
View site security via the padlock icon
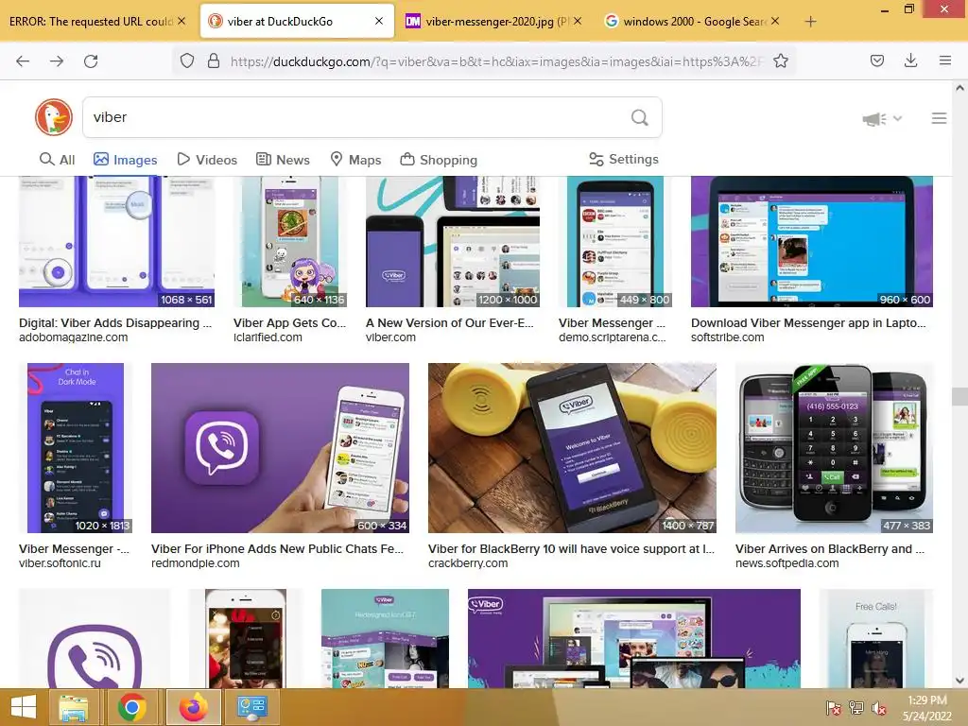click(x=214, y=60)
